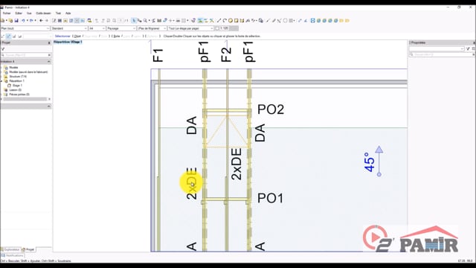
Task: Select the Liaison (0) tree item
Action: [x=15, y=90]
